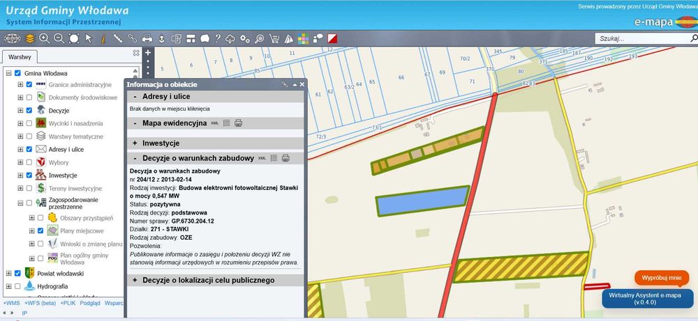
Task: Open the Hydrografia layer group
Action: (x=8, y=286)
